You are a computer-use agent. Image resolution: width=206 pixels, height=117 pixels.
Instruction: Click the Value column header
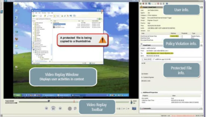point(174,96)
